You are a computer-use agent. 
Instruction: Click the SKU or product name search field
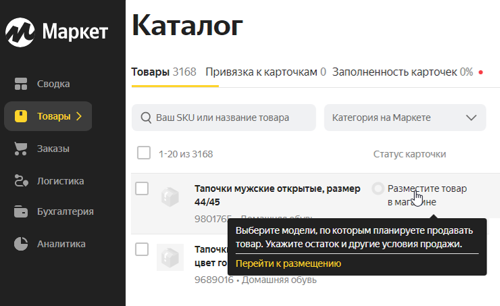tap(230, 118)
